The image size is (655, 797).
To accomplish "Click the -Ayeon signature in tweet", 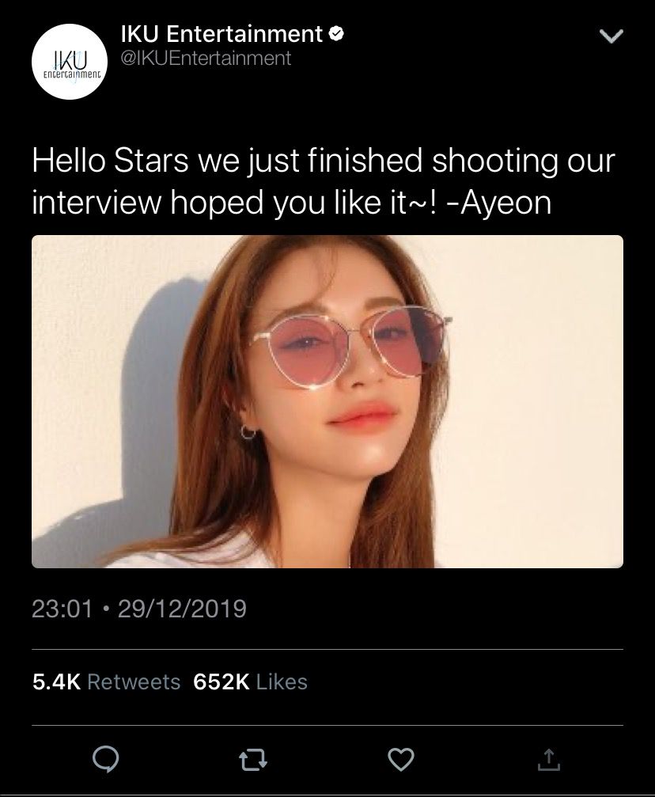I will pos(498,203).
